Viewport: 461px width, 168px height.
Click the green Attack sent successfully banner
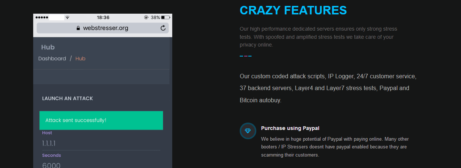(x=101, y=120)
